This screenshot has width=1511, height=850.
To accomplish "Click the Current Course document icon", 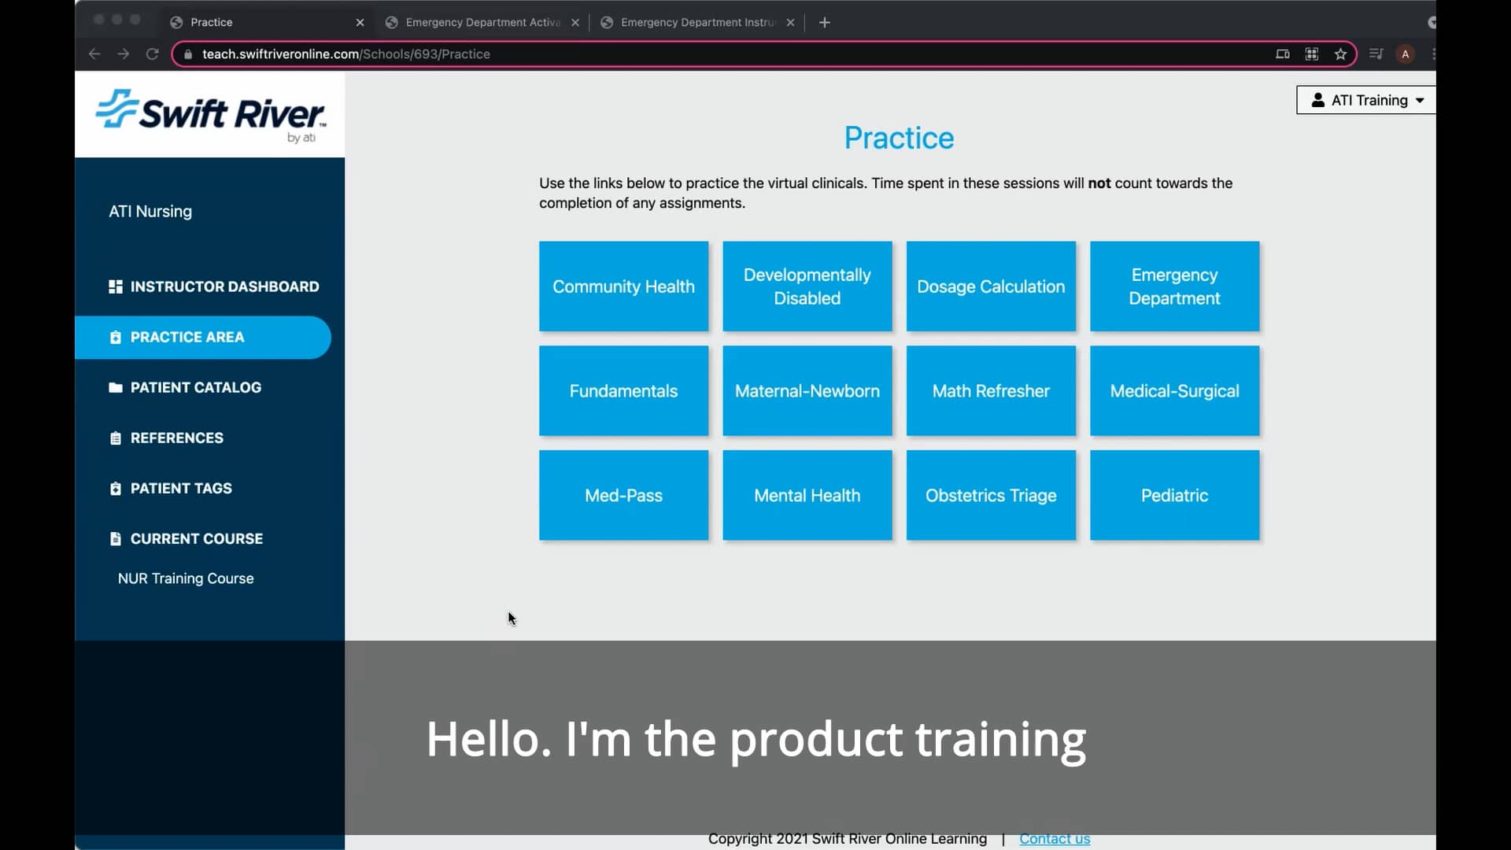I will click(x=115, y=539).
